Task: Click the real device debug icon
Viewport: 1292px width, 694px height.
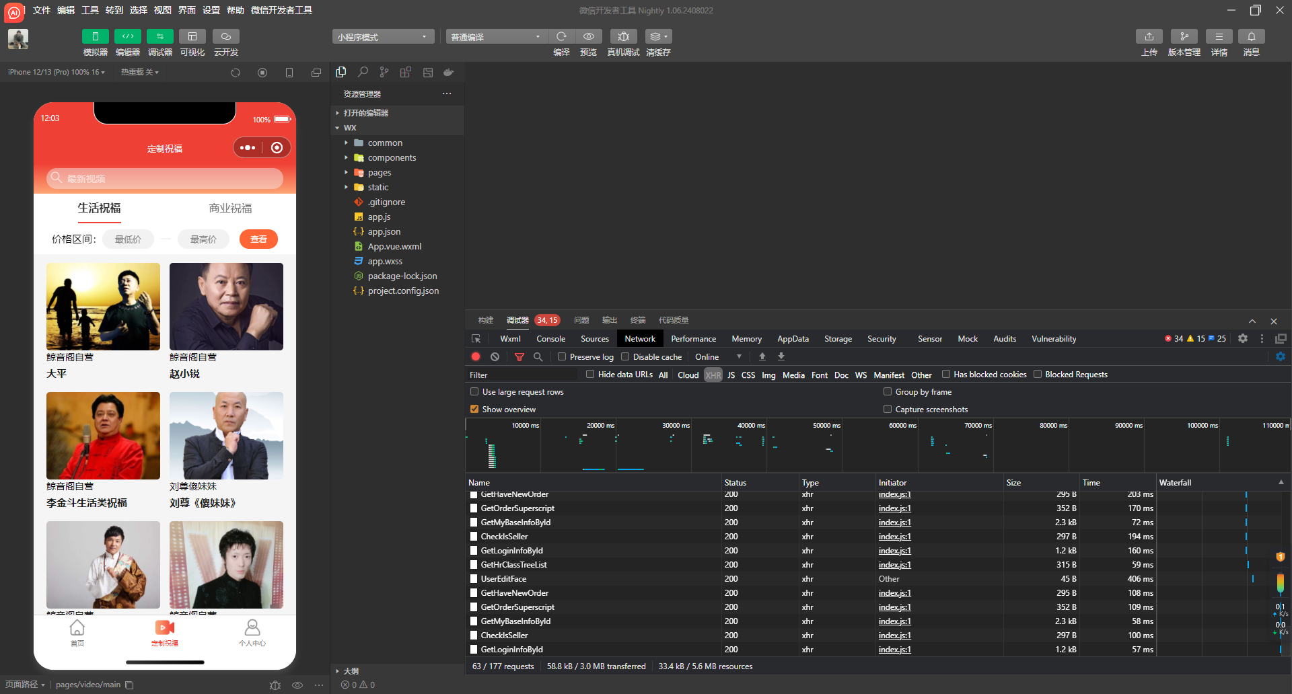Action: (x=623, y=36)
